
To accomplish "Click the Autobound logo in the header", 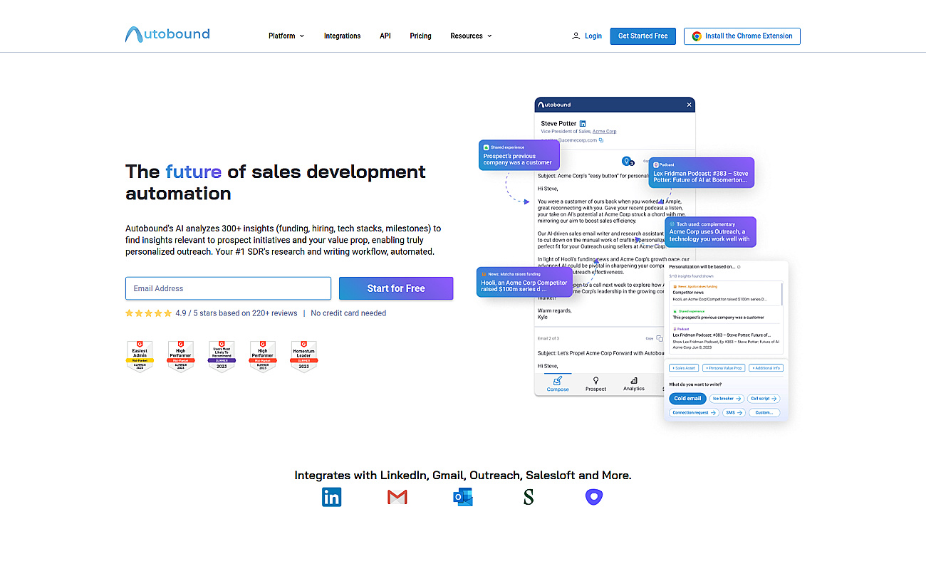I will coord(167,34).
